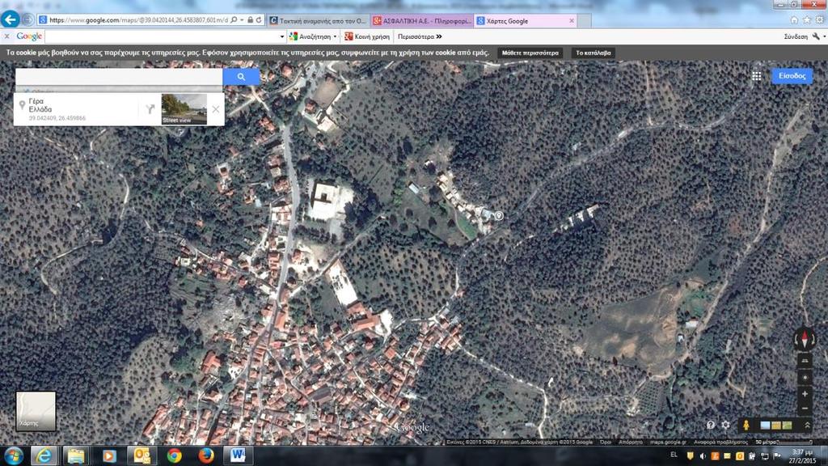
Task: Click the first blue imagery thumbnail in carousel
Action: pyautogui.click(x=765, y=425)
